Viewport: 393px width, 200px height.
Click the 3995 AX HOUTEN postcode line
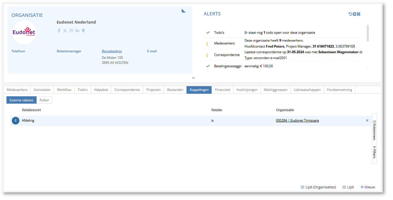pos(115,63)
